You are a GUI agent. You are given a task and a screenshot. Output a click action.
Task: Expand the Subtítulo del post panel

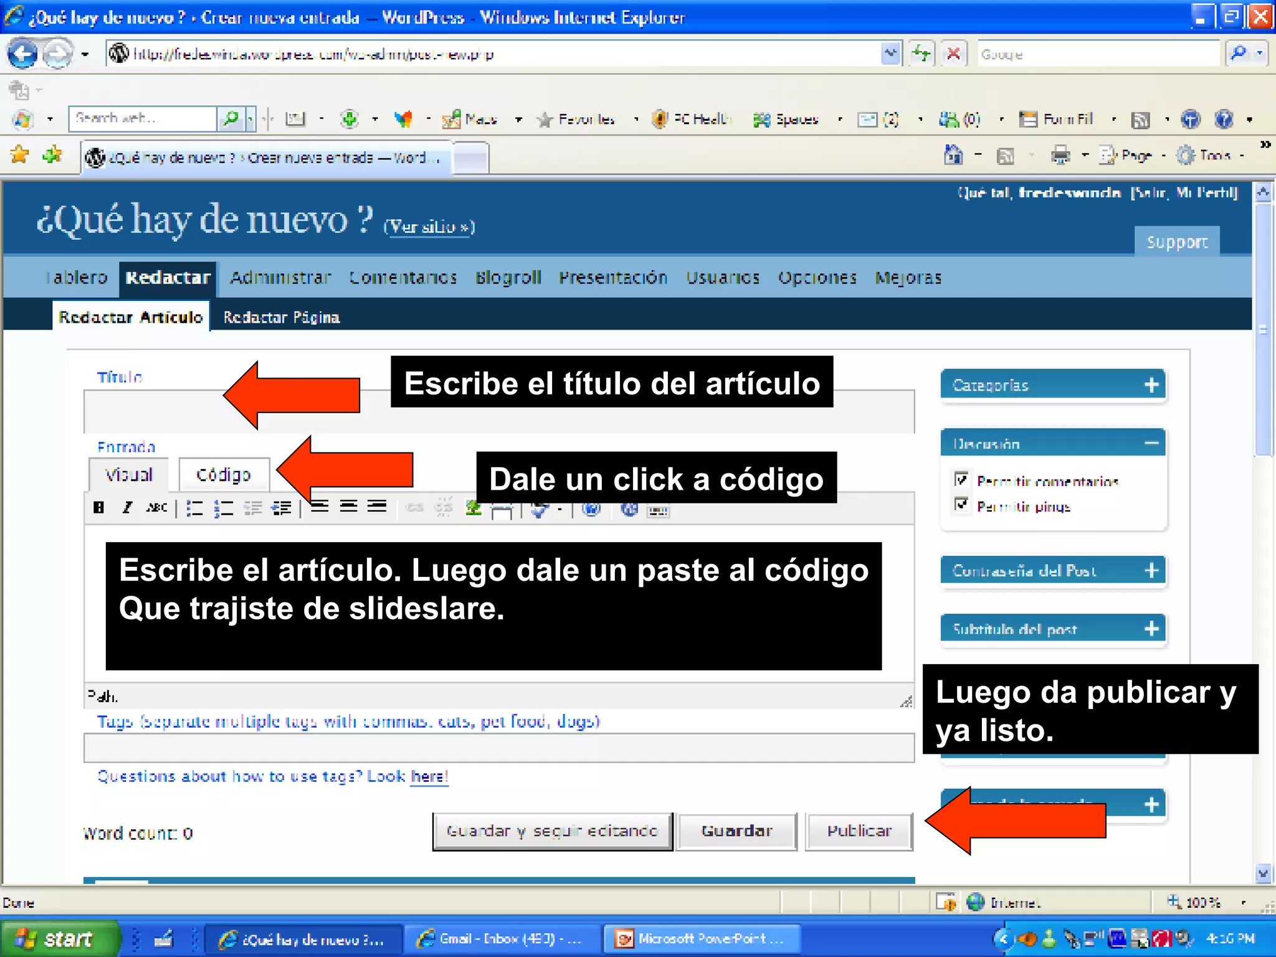tap(1151, 628)
